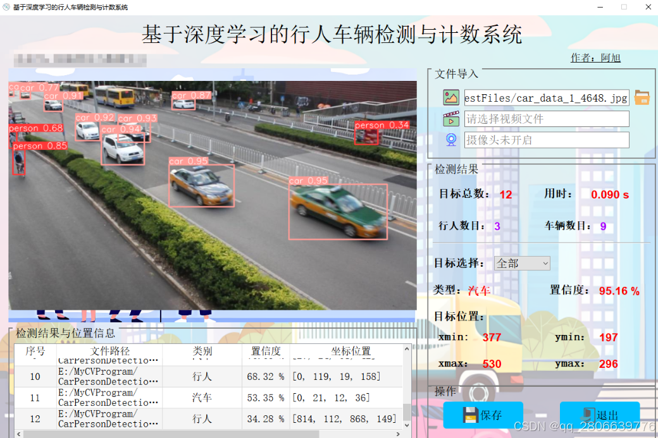Screen dimensions: 658x438
Task: Click the horizontal scrollbar left arrow
Action: pos(19,434)
